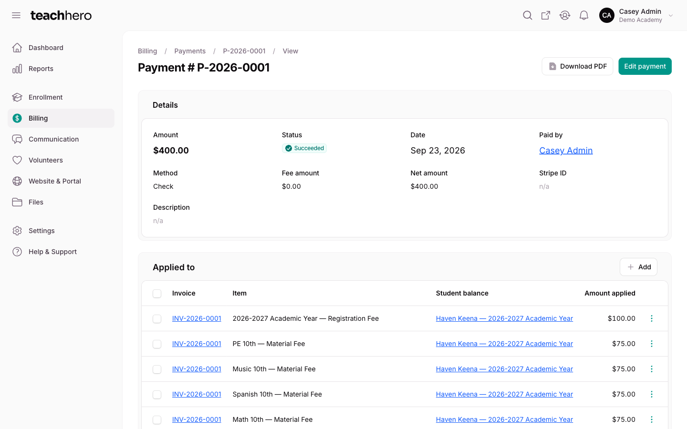Go to Enrollment in sidebar
Screen dimensions: 687x429
(61, 97)
